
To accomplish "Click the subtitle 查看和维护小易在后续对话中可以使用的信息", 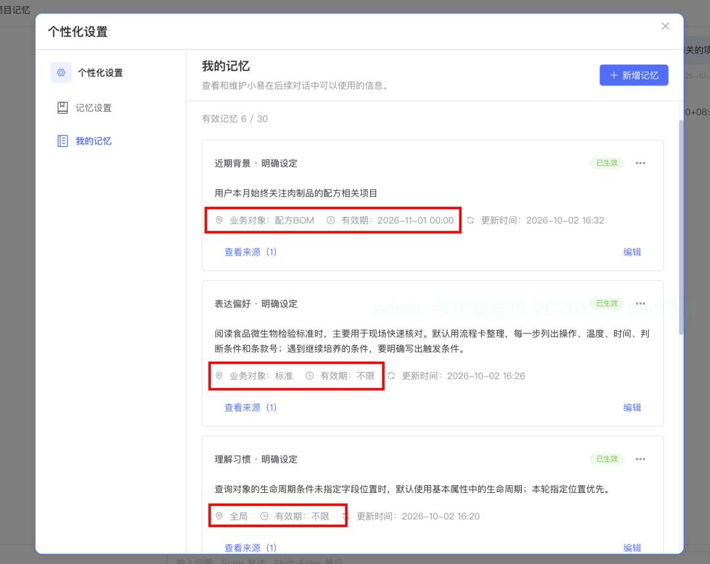I will pos(296,85).
